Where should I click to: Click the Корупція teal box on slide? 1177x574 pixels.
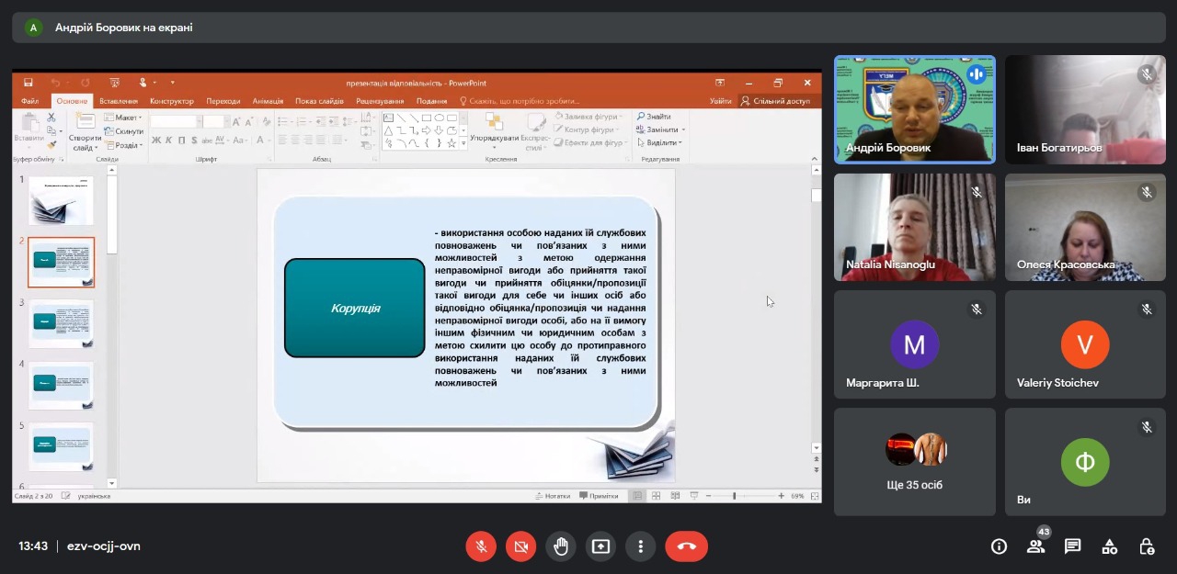pos(355,308)
